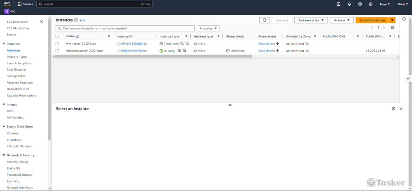Open Security Groups in the sidebar

pos(18,162)
